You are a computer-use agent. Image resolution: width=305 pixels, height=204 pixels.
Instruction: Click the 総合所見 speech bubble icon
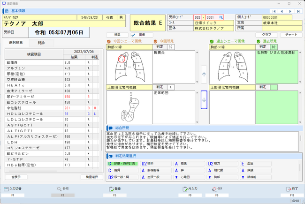point(110,128)
